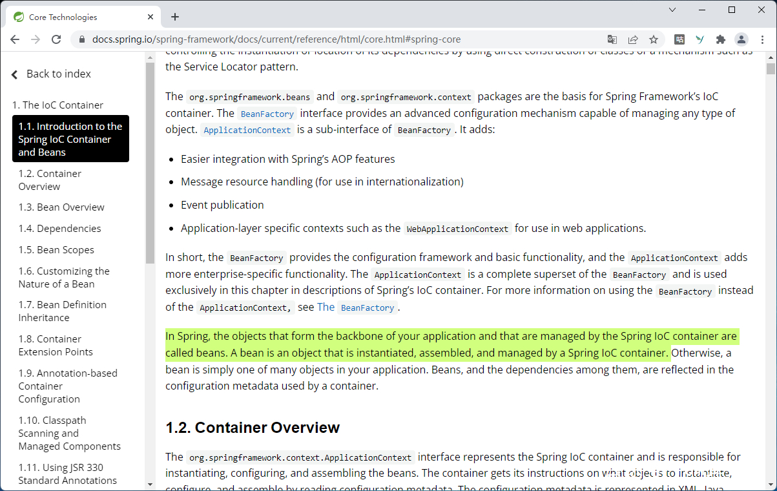The width and height of the screenshot is (777, 491).
Task: Click the padlock icon in the address bar
Action: pyautogui.click(x=81, y=39)
